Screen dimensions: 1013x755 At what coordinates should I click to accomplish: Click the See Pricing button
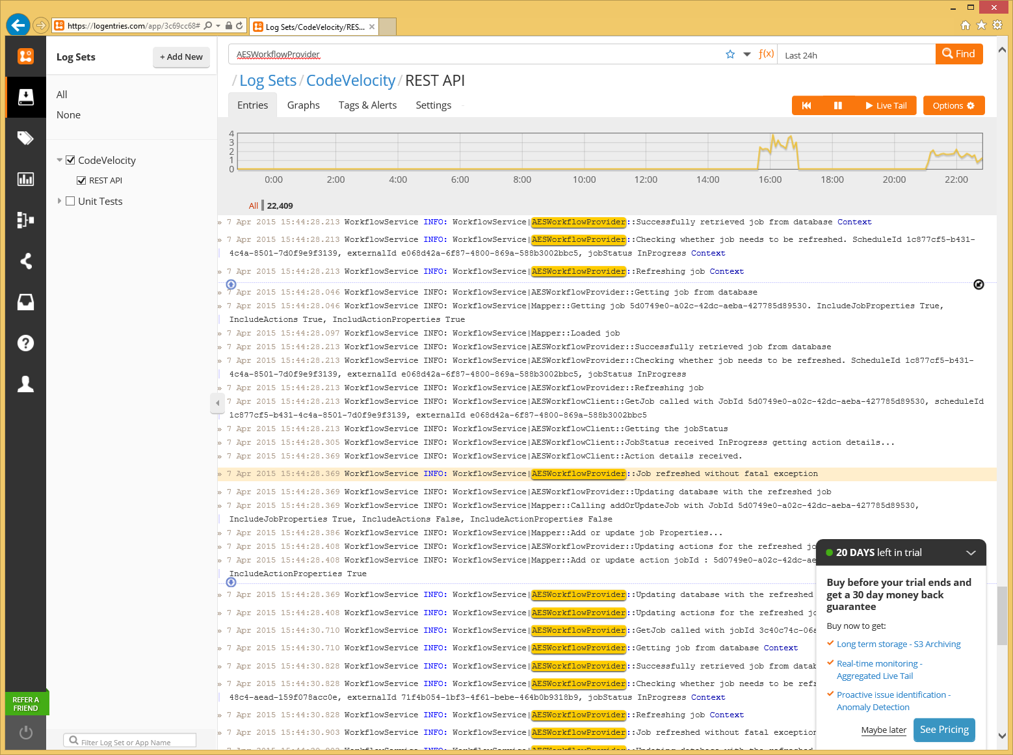click(944, 730)
